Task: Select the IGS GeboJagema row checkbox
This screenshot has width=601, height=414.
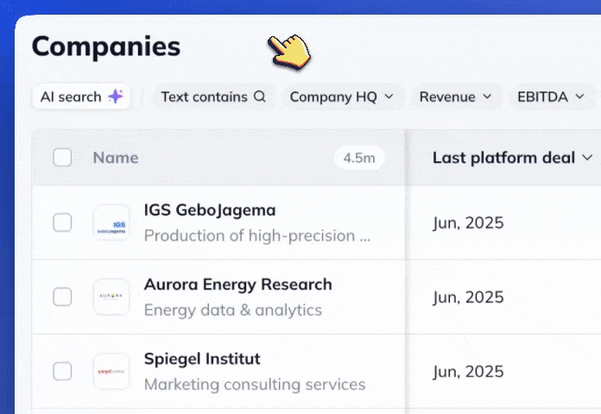Action: click(x=62, y=223)
